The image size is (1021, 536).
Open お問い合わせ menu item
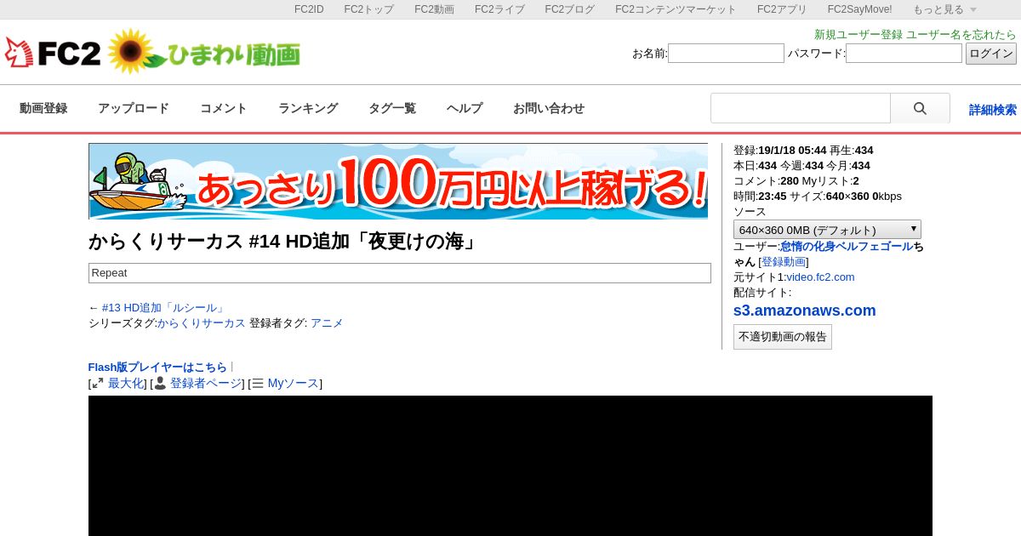pos(549,108)
